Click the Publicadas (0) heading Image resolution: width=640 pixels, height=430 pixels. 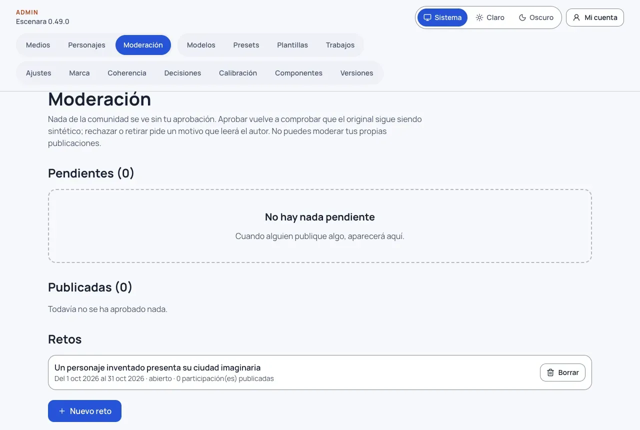90,287
